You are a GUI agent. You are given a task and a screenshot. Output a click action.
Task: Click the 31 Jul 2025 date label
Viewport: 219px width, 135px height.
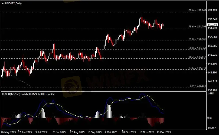(x=59, y=132)
